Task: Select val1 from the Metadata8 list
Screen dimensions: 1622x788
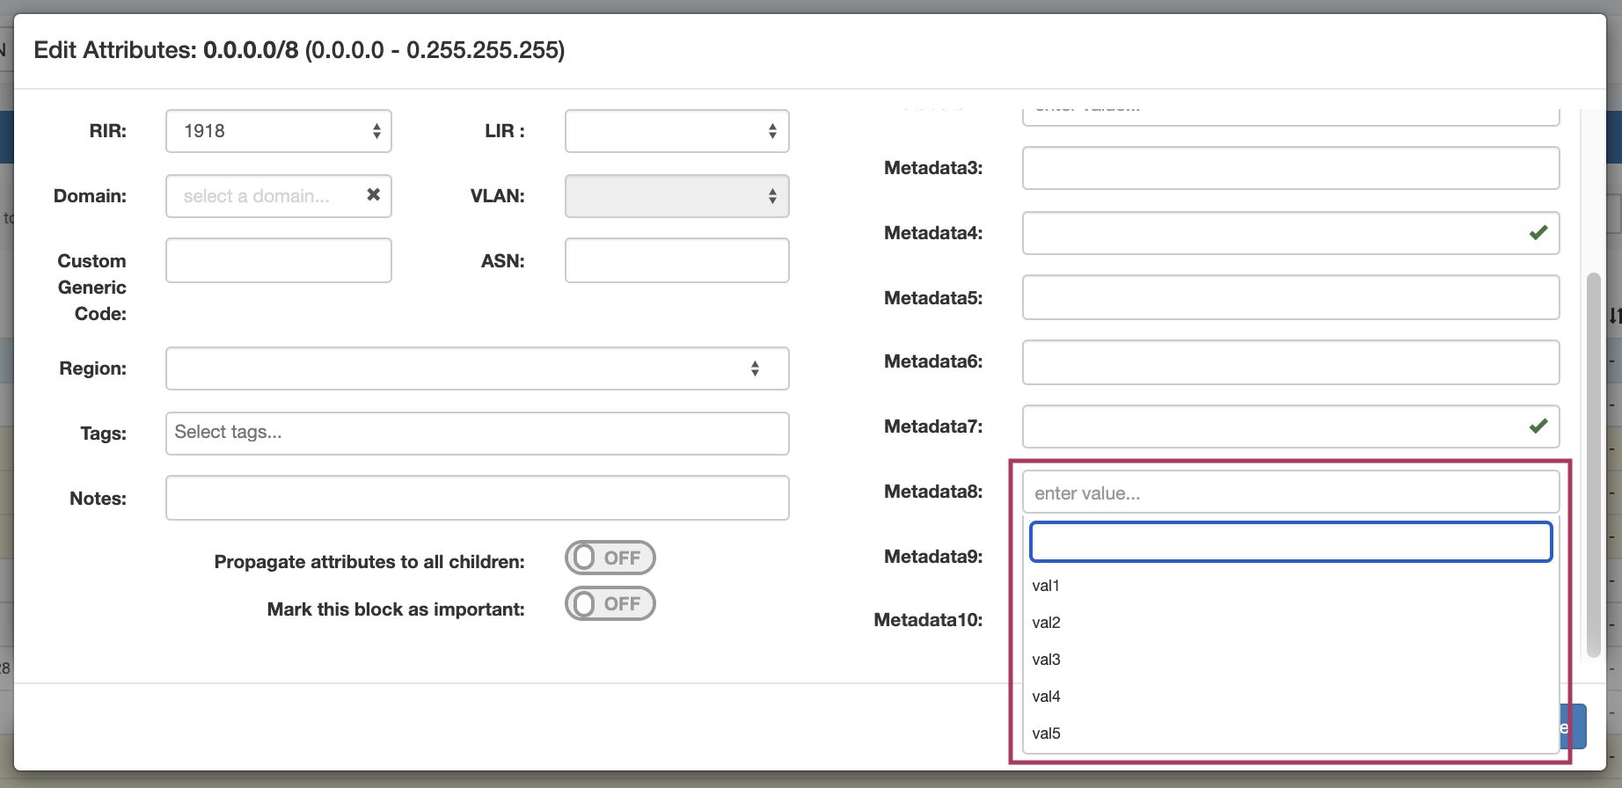Action: pyautogui.click(x=1046, y=586)
